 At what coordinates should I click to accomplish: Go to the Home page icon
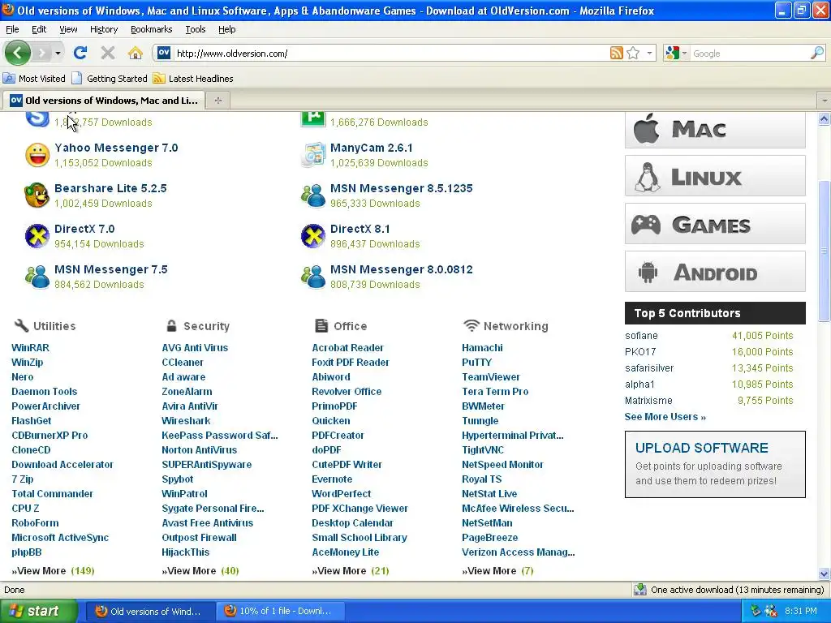coord(136,53)
